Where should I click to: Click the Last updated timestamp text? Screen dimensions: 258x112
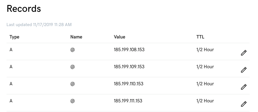(39, 25)
